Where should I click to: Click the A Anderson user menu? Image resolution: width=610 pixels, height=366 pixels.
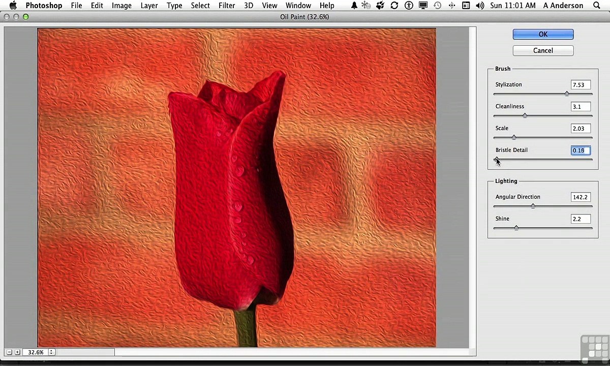pyautogui.click(x=563, y=6)
